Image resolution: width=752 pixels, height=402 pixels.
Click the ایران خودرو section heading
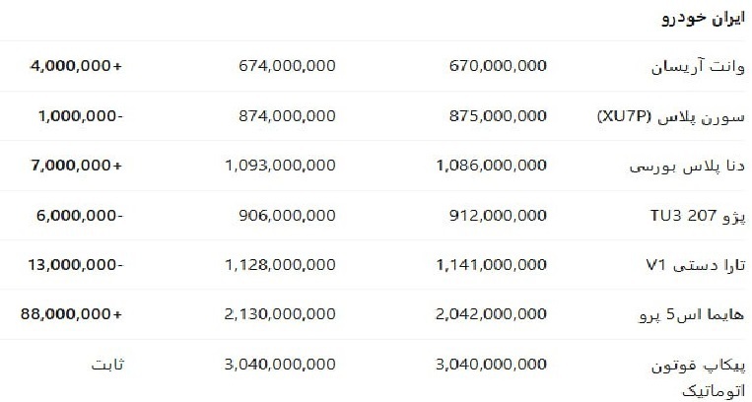[703, 19]
